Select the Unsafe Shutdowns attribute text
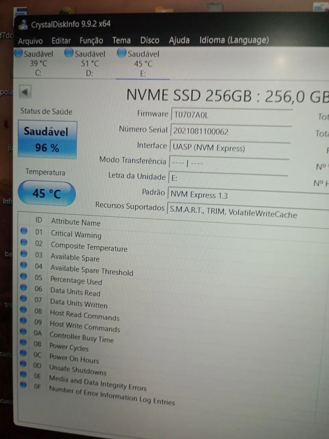This screenshot has height=439, width=329. (x=78, y=370)
